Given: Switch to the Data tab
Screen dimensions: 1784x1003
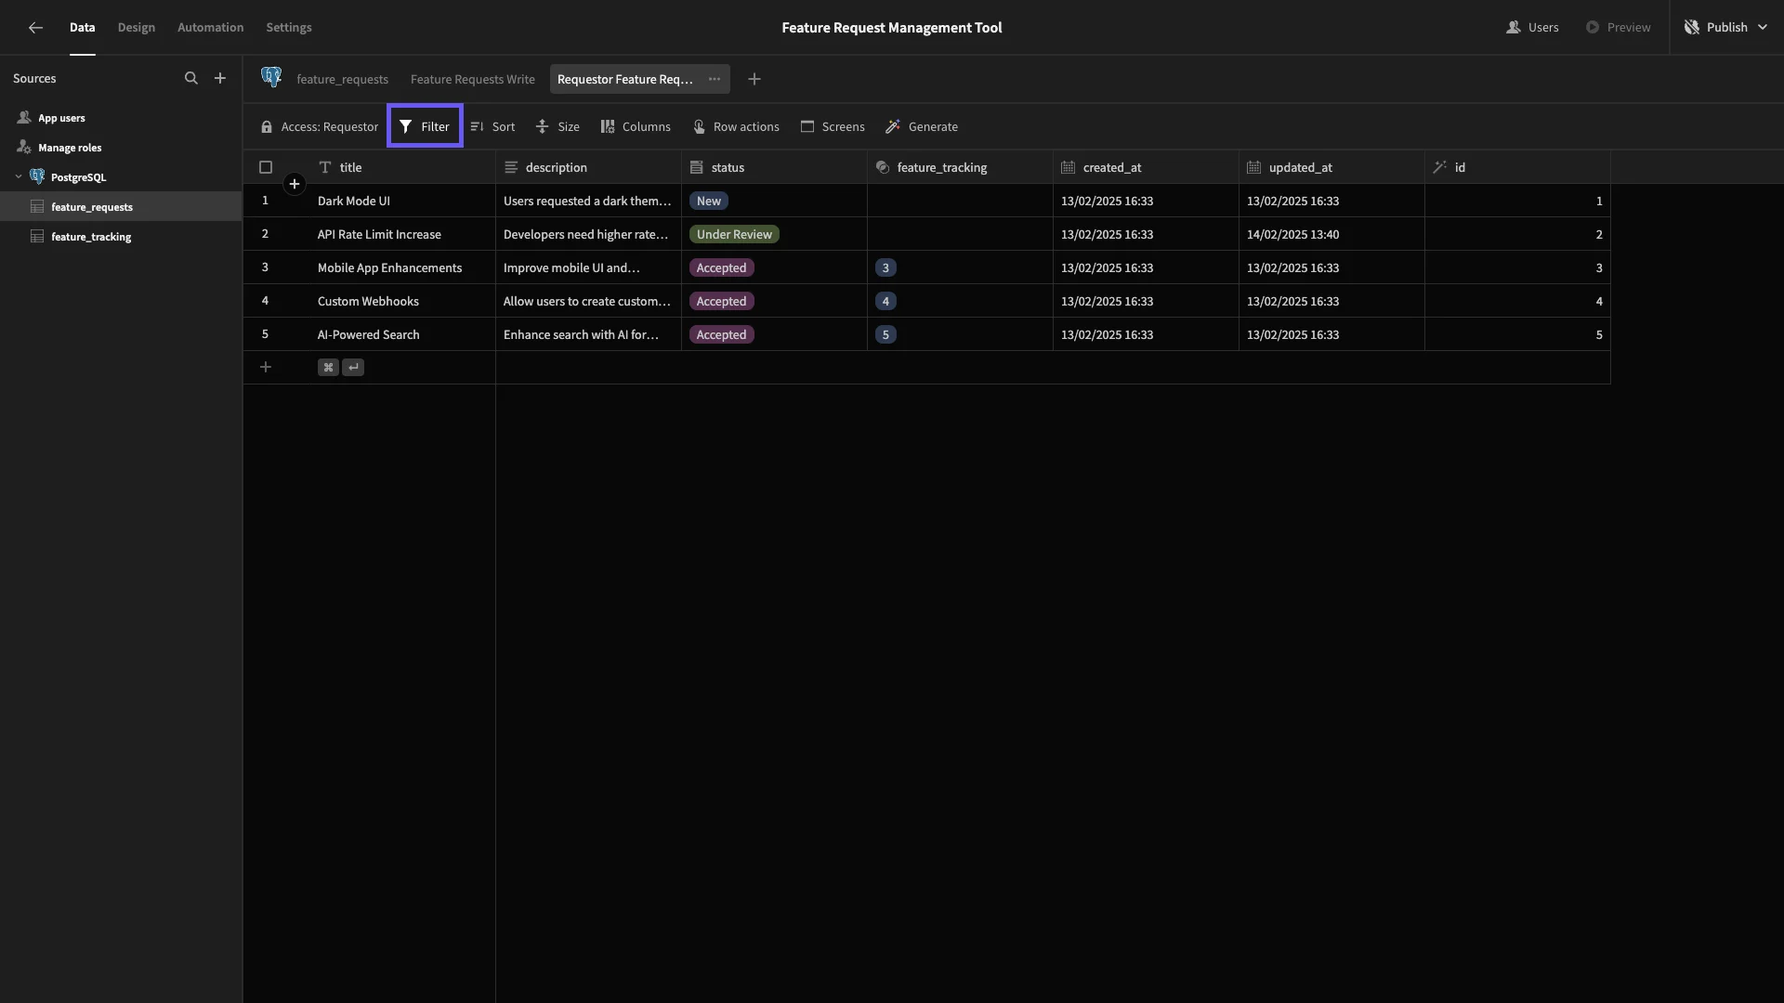Looking at the screenshot, I should tap(82, 28).
